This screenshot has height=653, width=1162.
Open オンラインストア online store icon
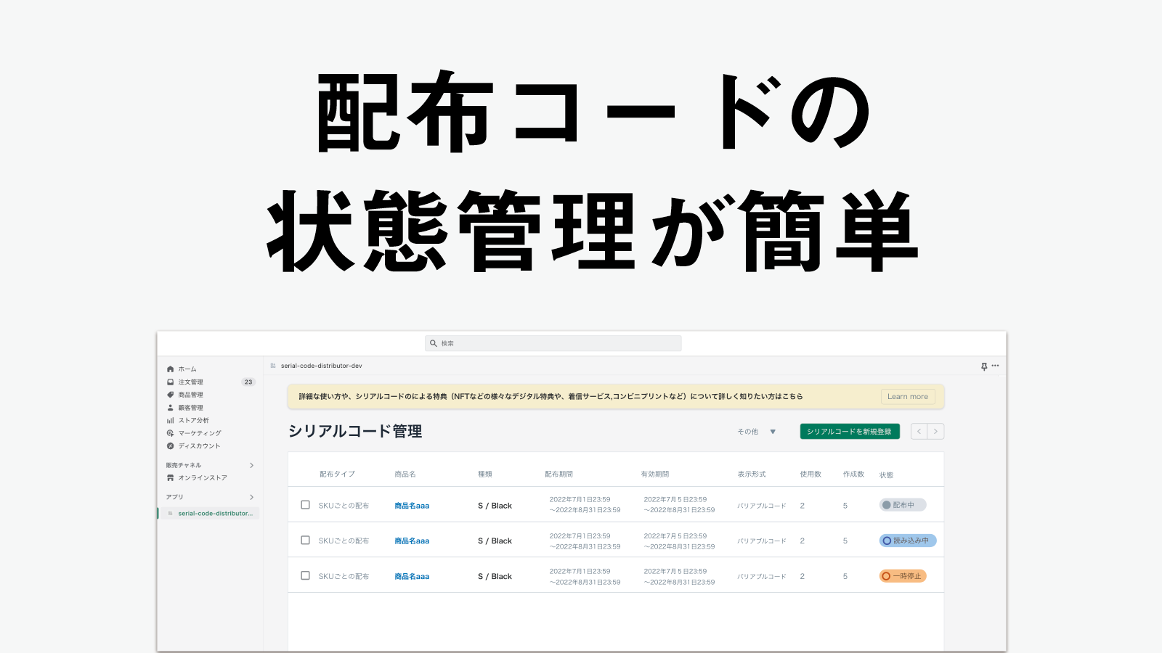[169, 477]
